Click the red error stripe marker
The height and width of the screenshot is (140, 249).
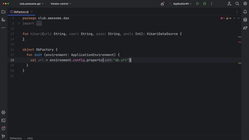240,42
